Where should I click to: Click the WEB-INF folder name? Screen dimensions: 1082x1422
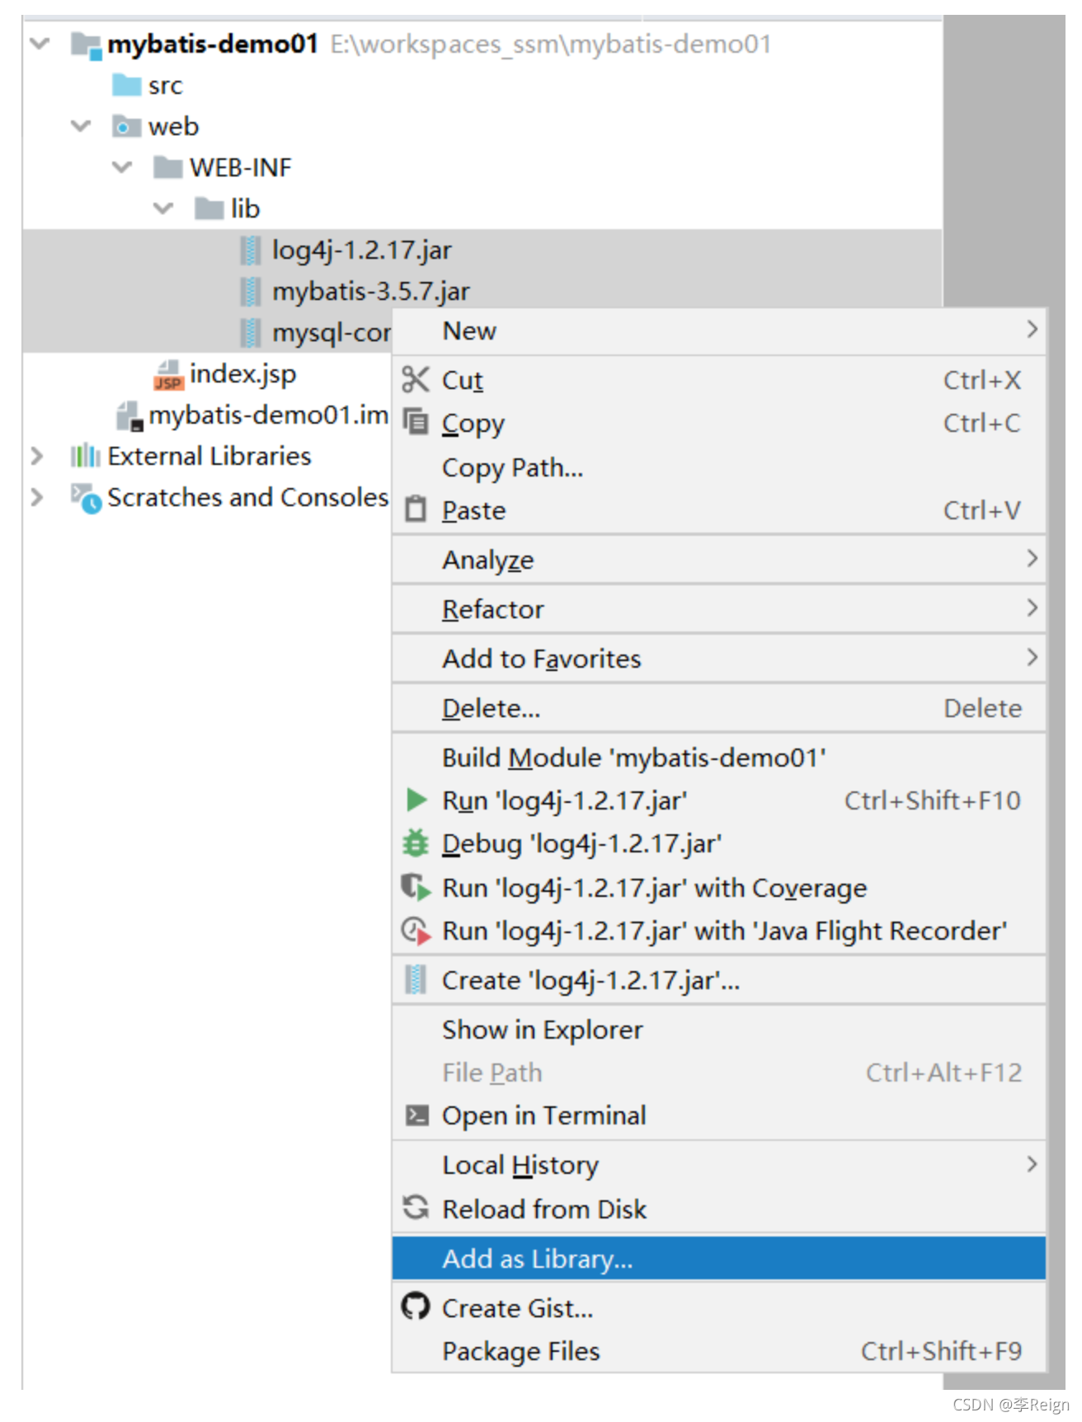[x=240, y=167]
